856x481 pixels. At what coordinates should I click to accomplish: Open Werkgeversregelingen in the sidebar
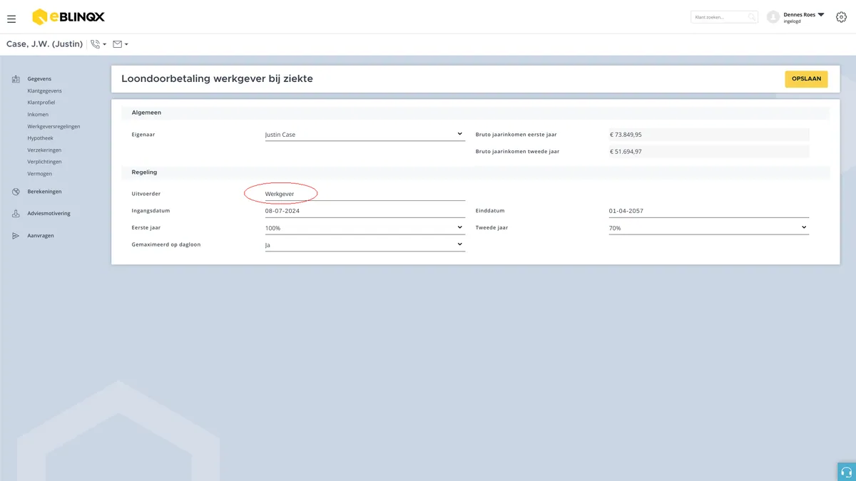click(53, 127)
